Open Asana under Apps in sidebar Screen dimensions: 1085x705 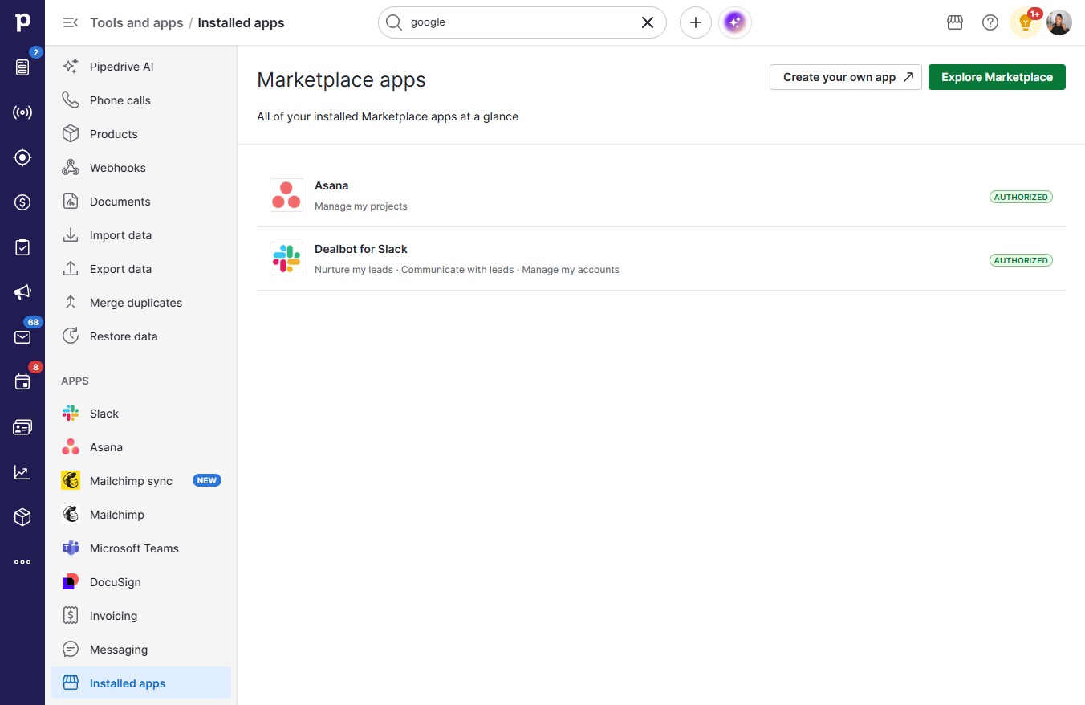[141, 447]
